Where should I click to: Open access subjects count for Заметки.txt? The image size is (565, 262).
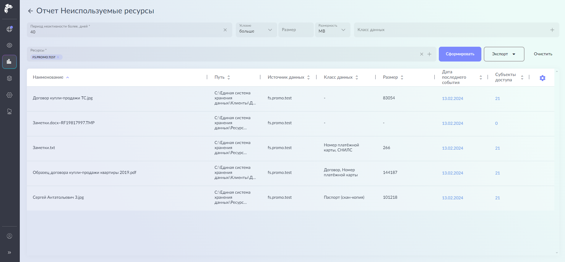coord(497,148)
